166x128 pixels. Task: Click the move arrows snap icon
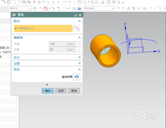[x=145, y=9]
